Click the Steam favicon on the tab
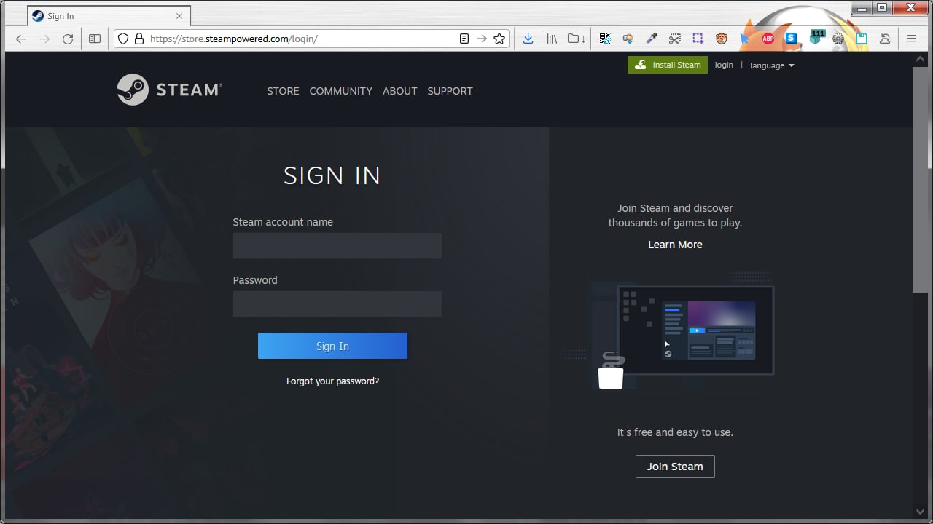Screen dimensions: 933x524 tap(38, 16)
